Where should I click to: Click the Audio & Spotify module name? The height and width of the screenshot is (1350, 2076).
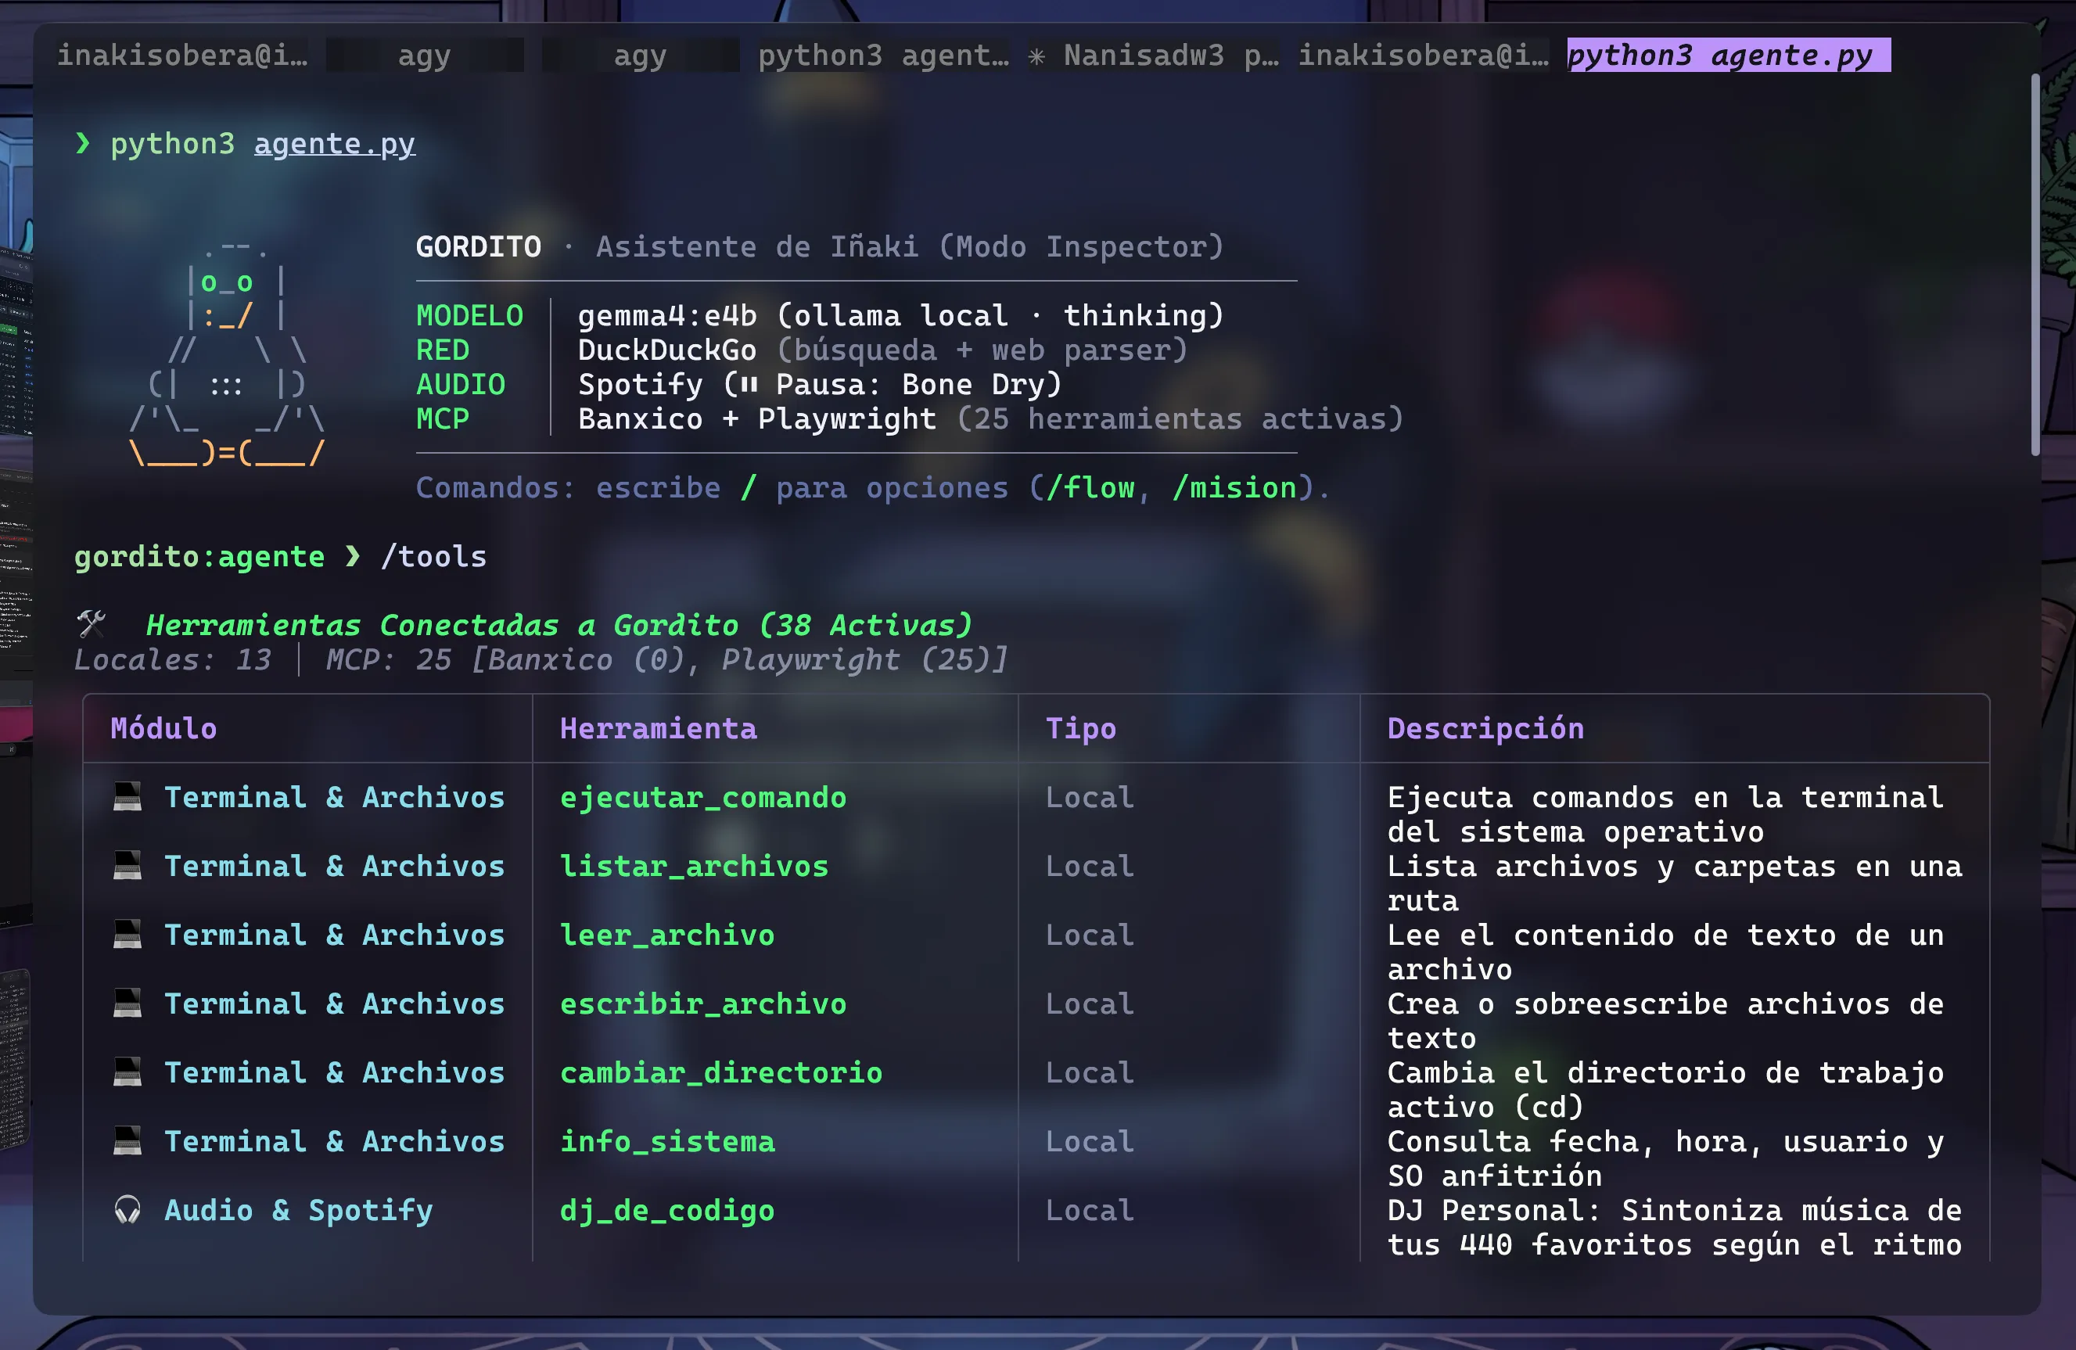point(298,1211)
